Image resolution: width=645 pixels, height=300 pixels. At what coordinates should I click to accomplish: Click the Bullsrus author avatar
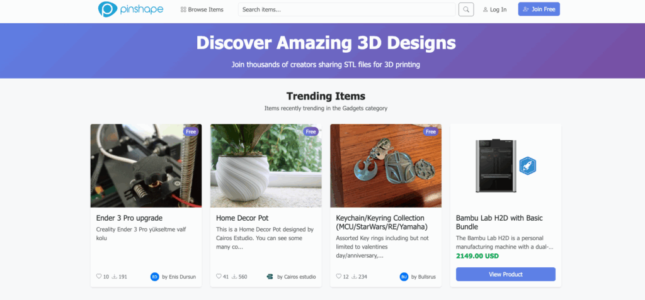tap(404, 276)
